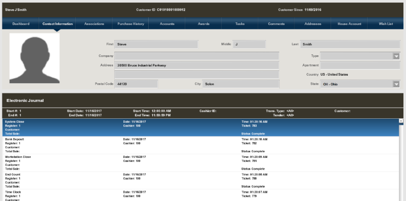Open the Addresses tab

[x=313, y=23]
